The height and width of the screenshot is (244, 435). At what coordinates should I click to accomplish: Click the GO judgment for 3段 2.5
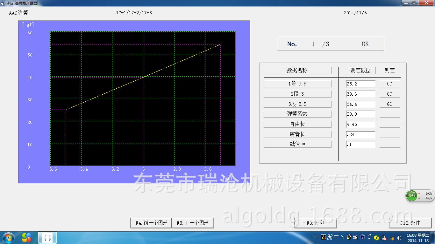point(390,104)
